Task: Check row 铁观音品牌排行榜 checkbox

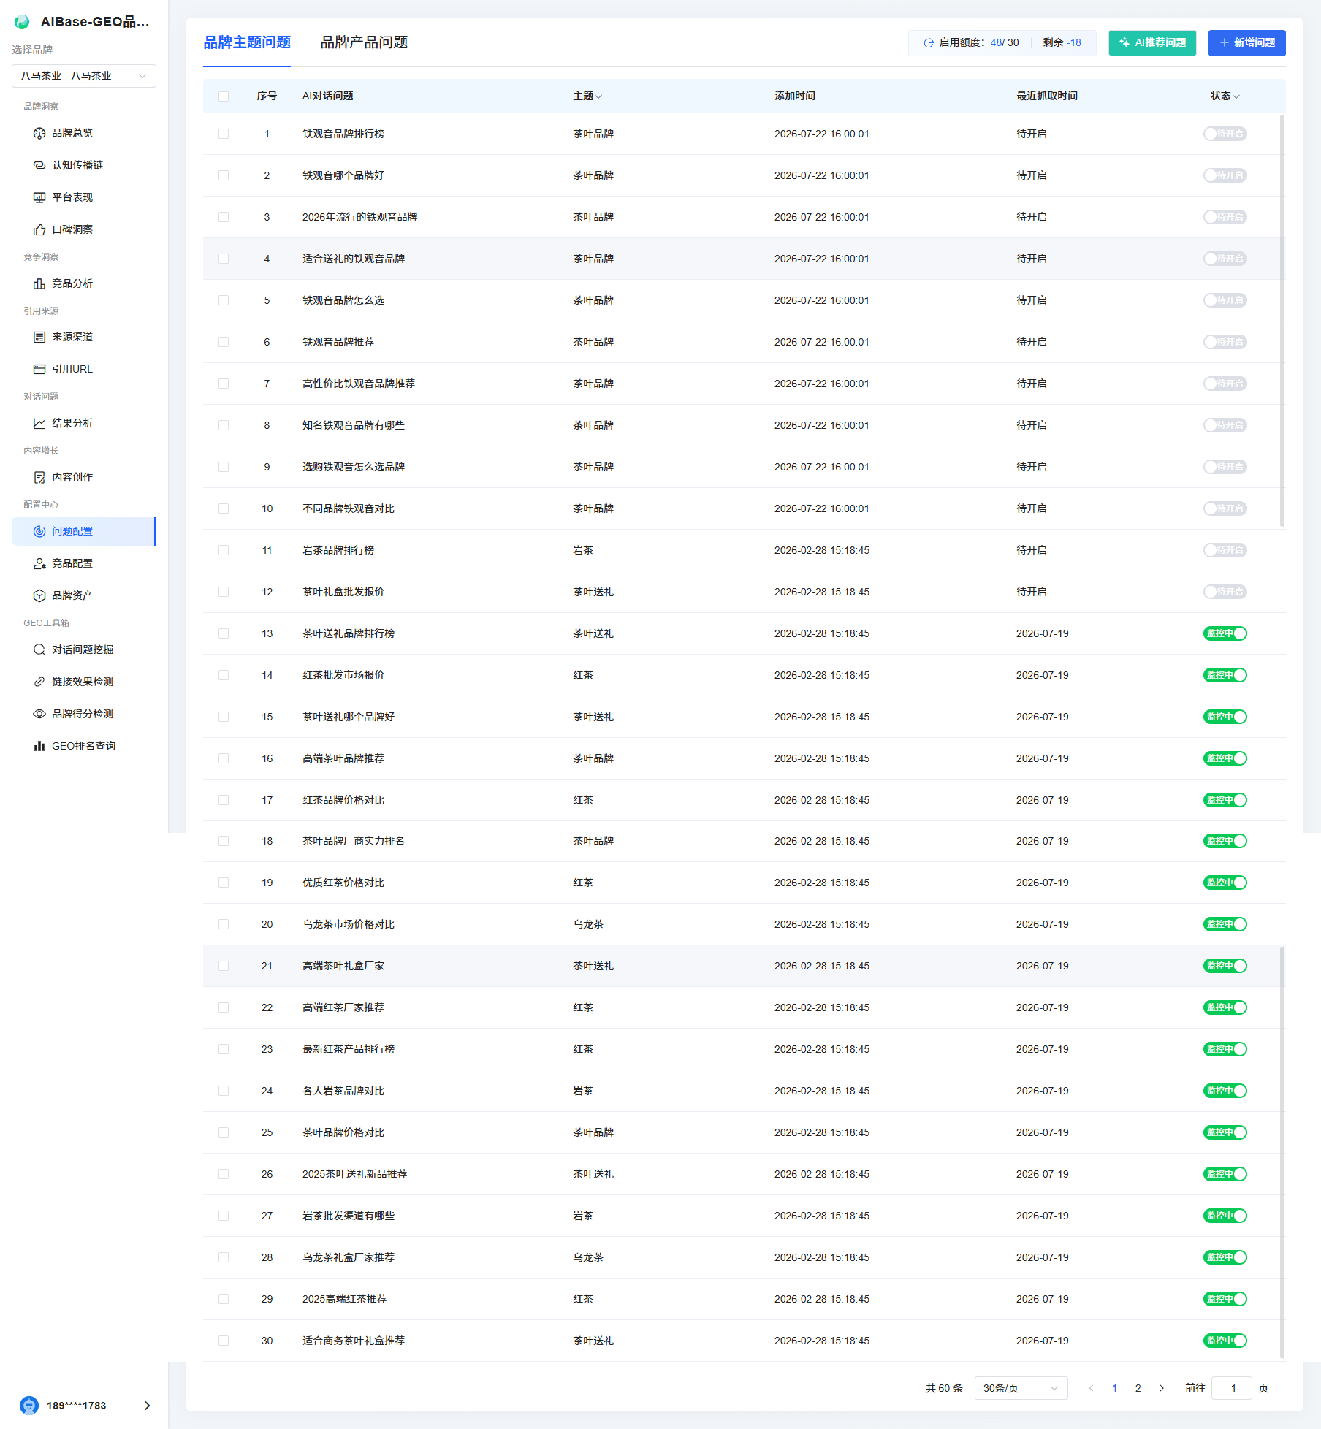Action: click(x=224, y=134)
